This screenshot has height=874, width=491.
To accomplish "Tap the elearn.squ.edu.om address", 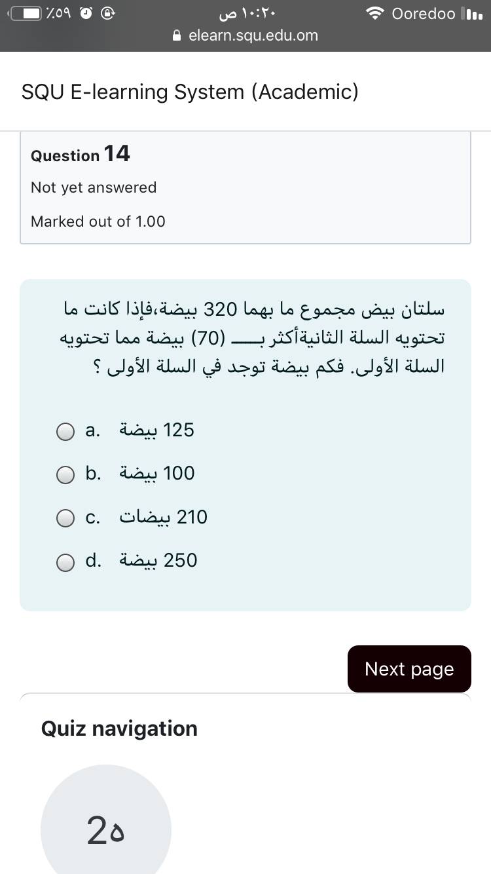I will click(x=253, y=36).
